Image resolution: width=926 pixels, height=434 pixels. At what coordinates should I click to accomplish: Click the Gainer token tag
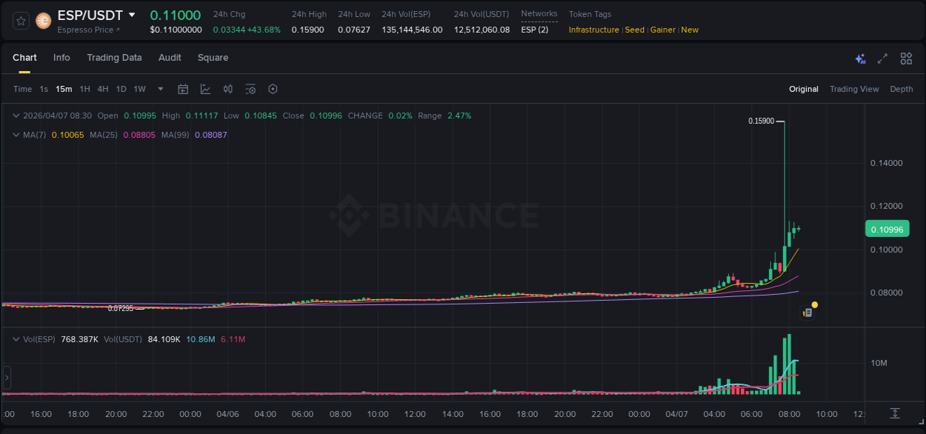662,30
